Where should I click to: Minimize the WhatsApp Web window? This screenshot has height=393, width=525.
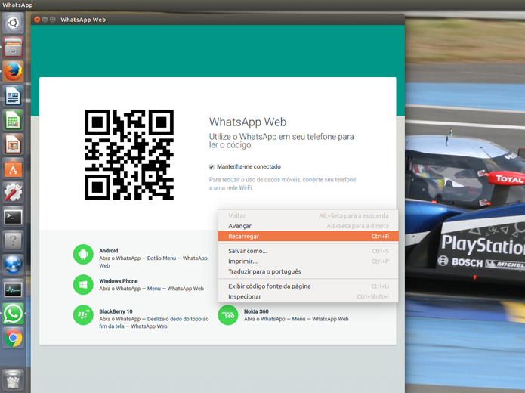[x=45, y=20]
